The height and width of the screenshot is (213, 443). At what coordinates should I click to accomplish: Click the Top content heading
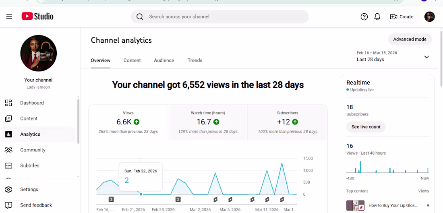tap(357, 191)
